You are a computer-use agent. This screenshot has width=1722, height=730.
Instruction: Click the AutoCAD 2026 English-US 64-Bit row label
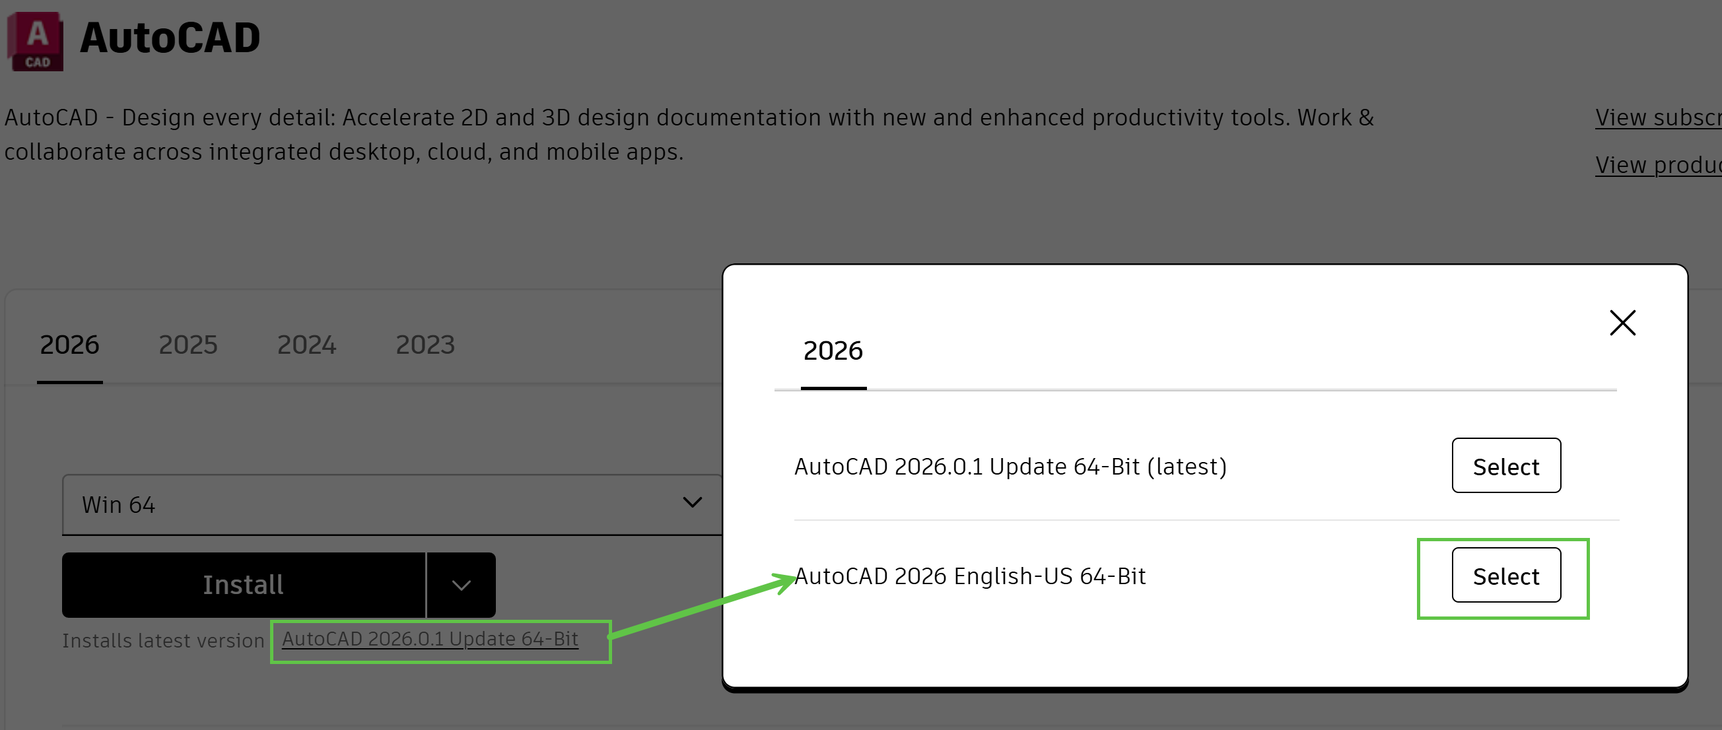click(x=970, y=576)
